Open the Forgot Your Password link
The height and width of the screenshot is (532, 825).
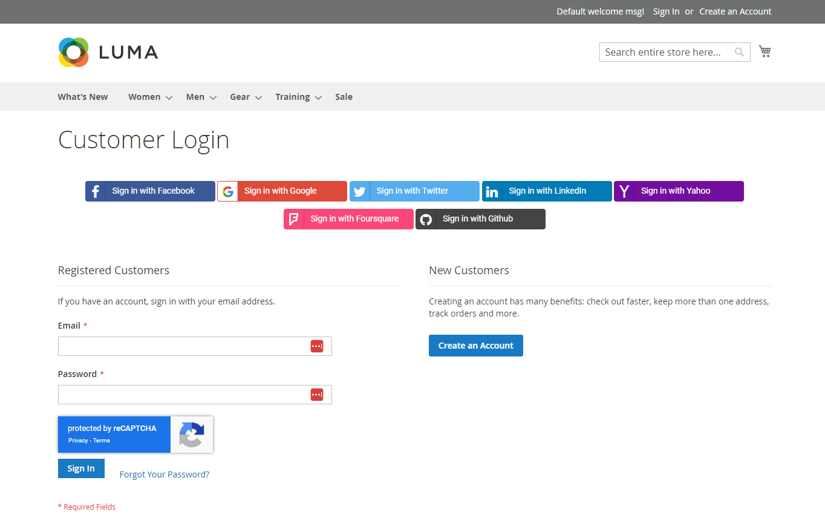click(x=165, y=475)
